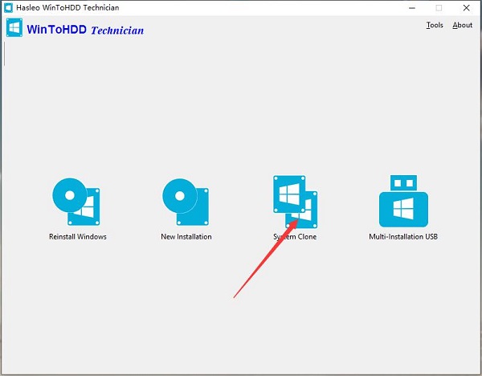
Task: Click the WinToHDD Technician title text
Action: (85, 30)
